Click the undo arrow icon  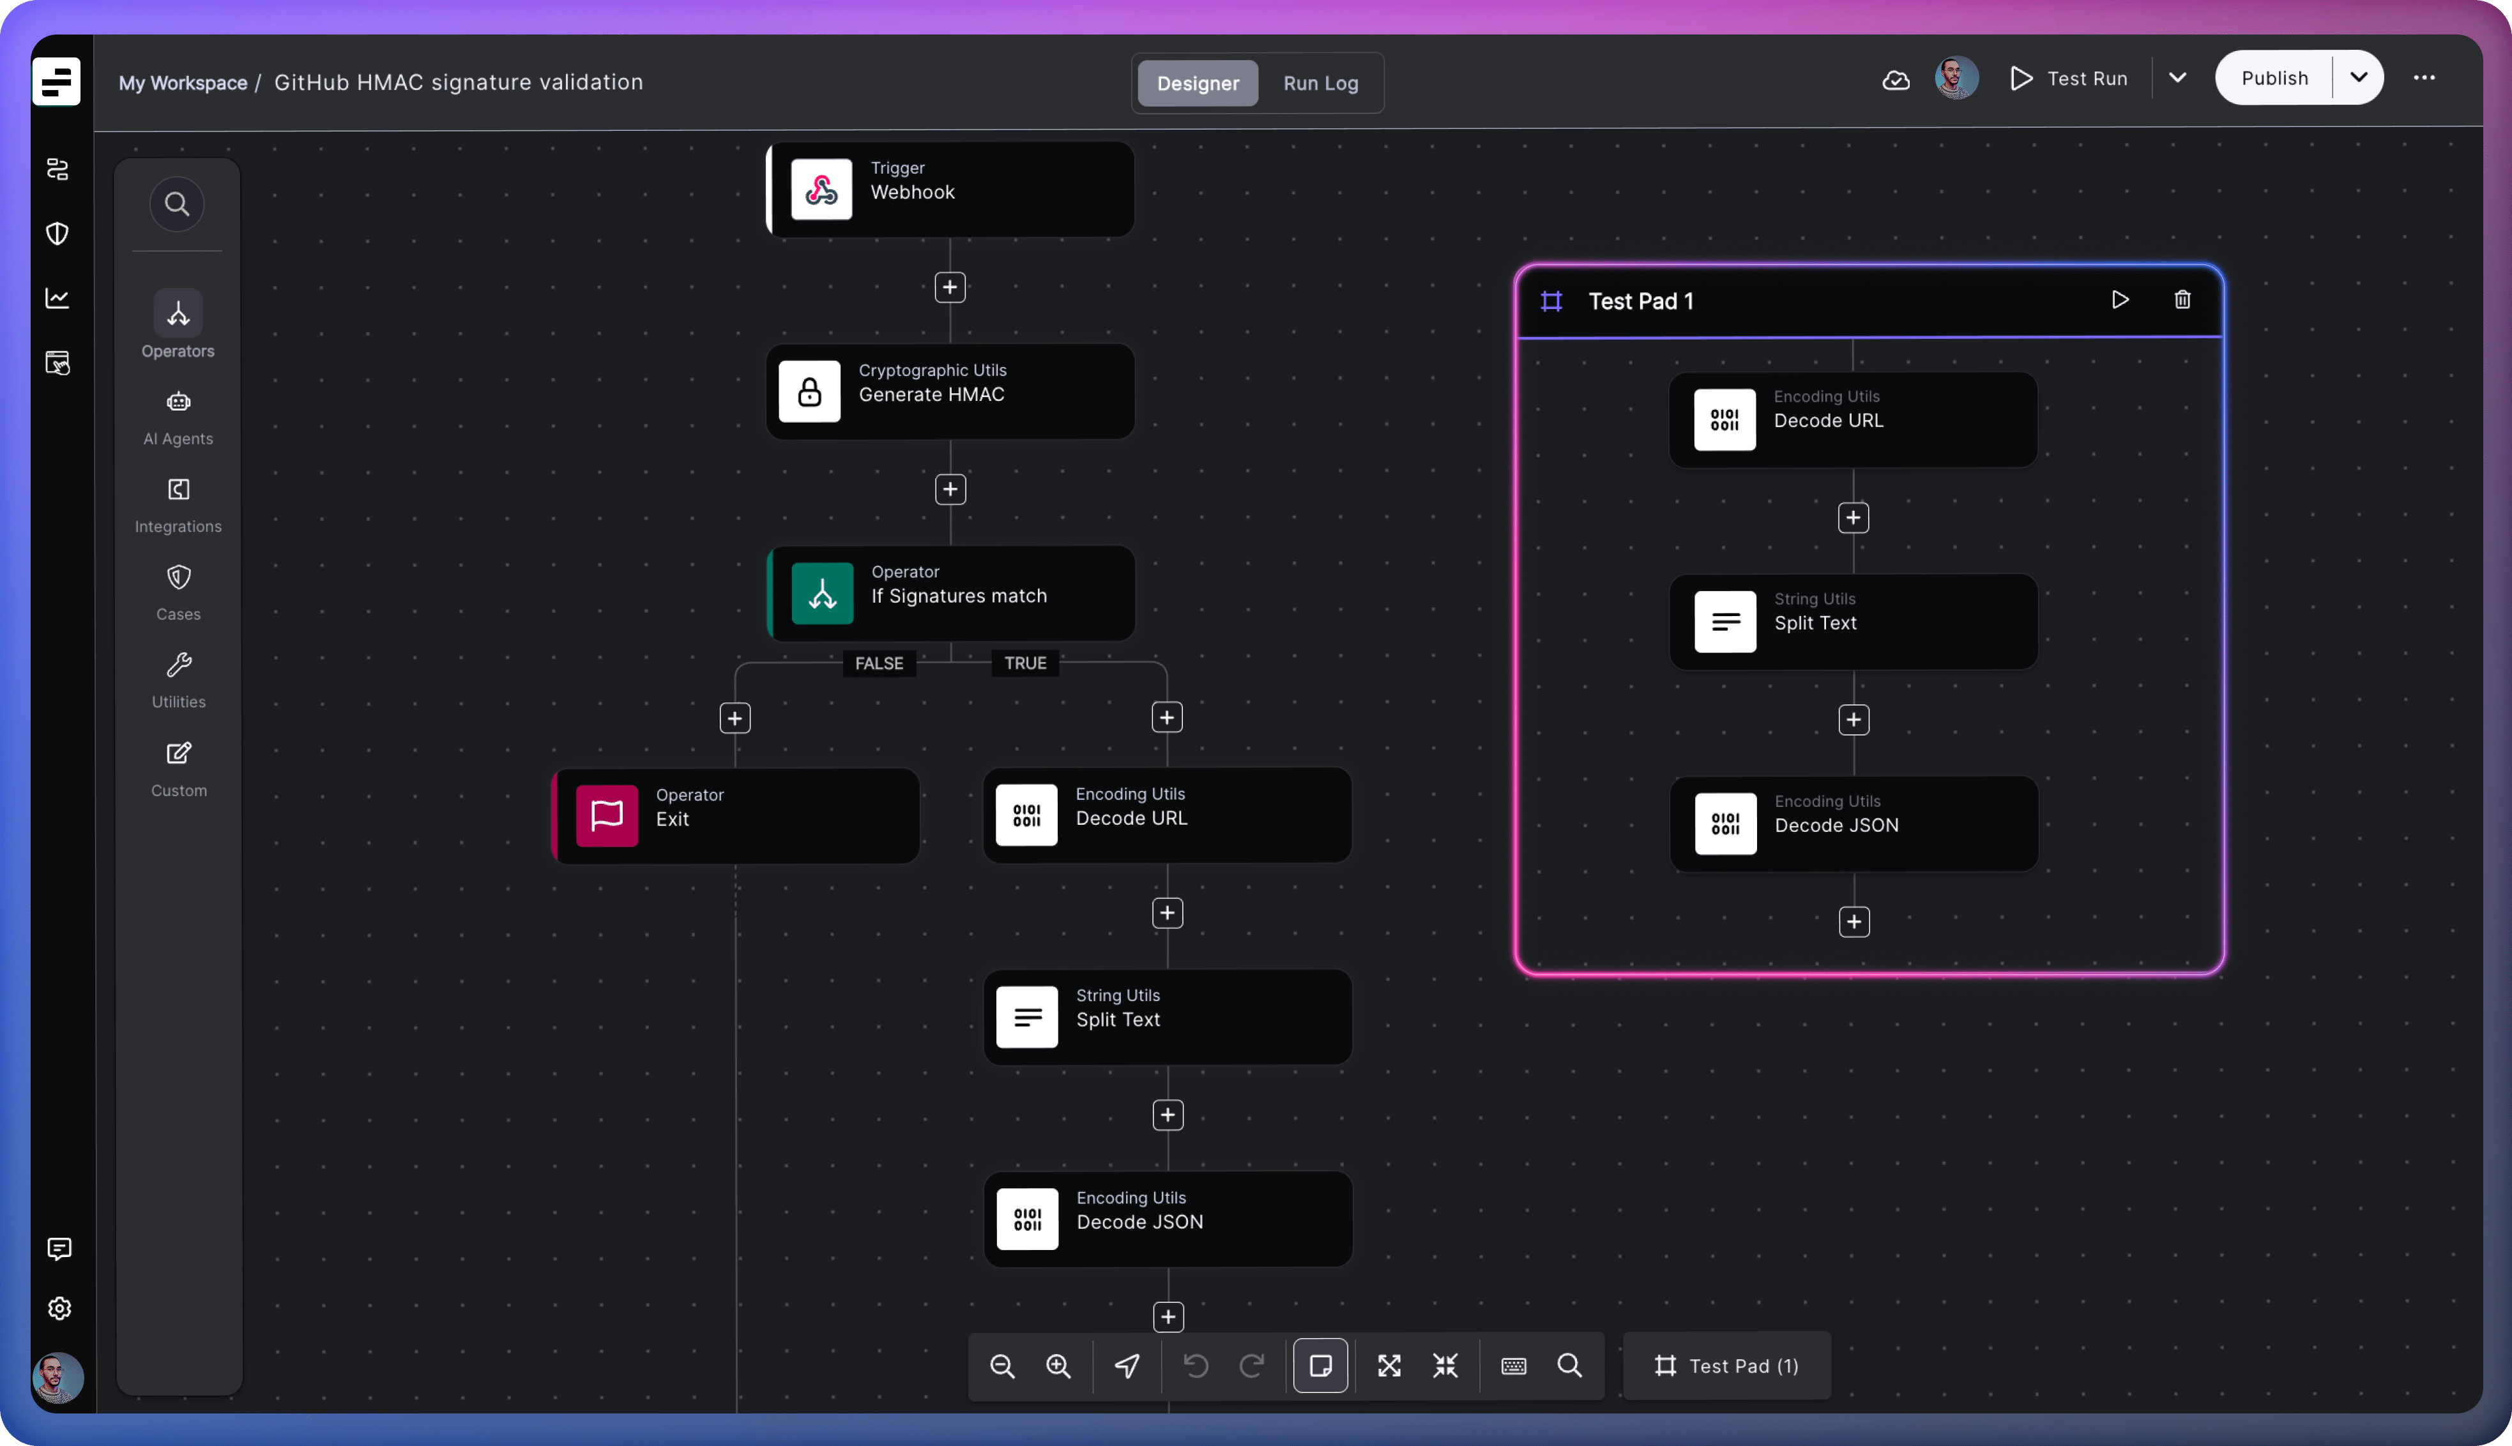[1196, 1366]
